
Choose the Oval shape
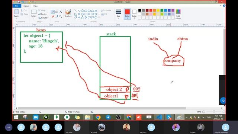[83, 11]
